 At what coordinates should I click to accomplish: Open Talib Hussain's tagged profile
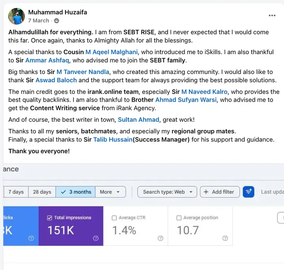(x=113, y=140)
